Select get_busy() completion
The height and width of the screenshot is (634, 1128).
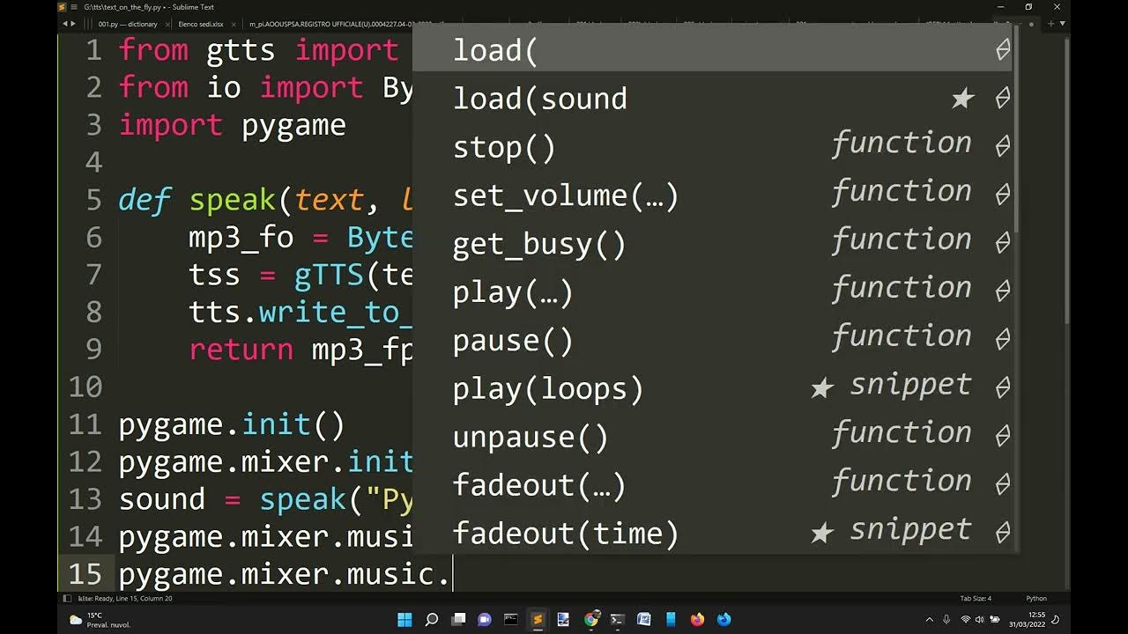coord(712,244)
